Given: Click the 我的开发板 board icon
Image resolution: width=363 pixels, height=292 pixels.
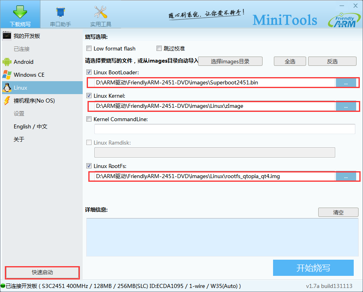Looking at the screenshot, I should coord(7,36).
